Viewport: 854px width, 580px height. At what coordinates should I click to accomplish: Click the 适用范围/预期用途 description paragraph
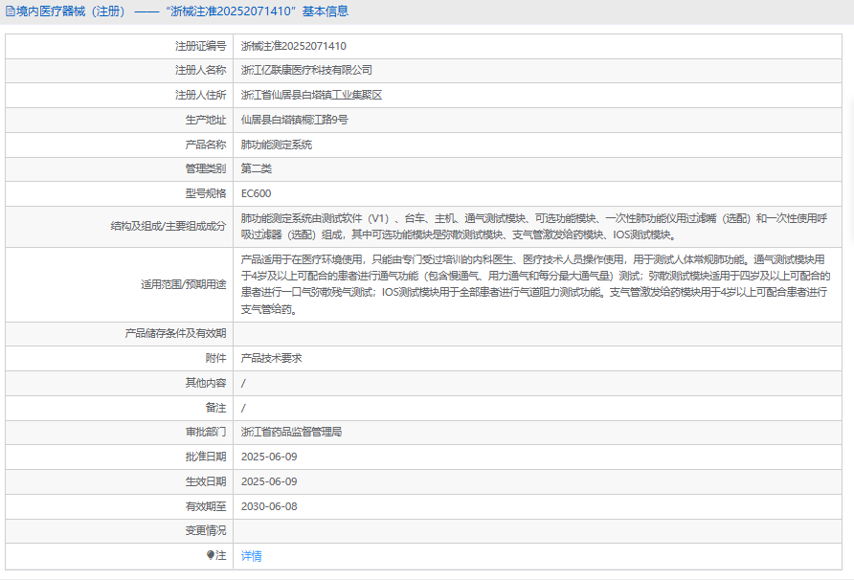536,284
